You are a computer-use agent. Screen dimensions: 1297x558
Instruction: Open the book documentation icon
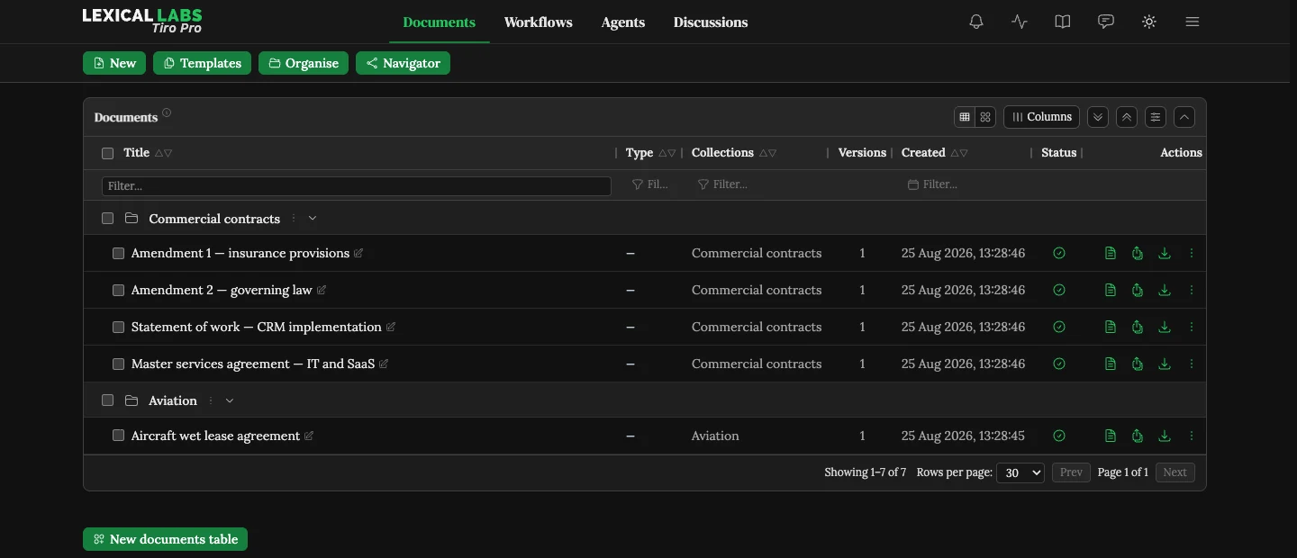tap(1063, 22)
